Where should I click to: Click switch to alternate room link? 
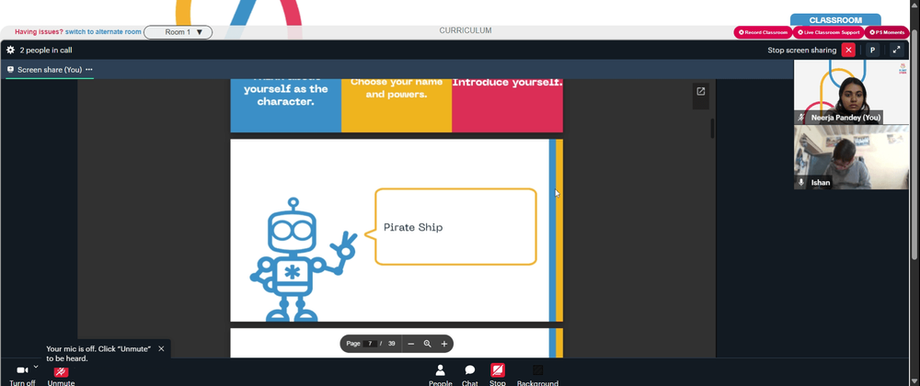(x=103, y=32)
